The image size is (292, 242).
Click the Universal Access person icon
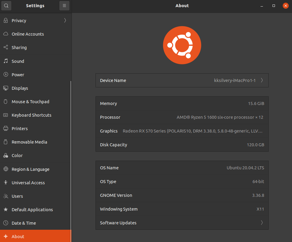pyautogui.click(x=6, y=182)
